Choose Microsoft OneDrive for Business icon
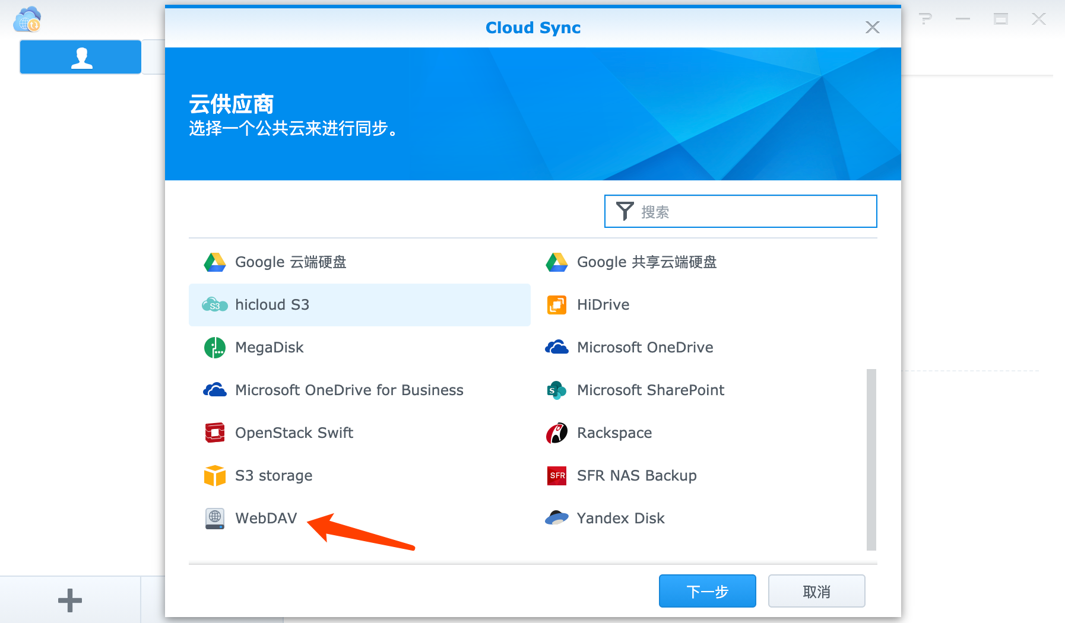Image resolution: width=1065 pixels, height=623 pixels. coord(215,390)
